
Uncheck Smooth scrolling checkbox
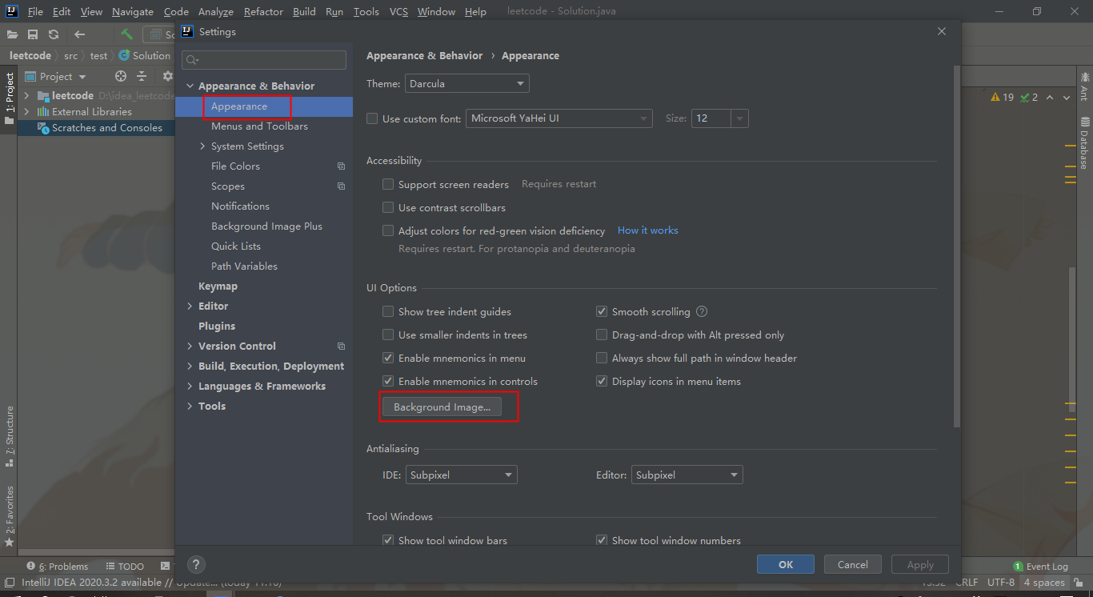click(x=602, y=311)
